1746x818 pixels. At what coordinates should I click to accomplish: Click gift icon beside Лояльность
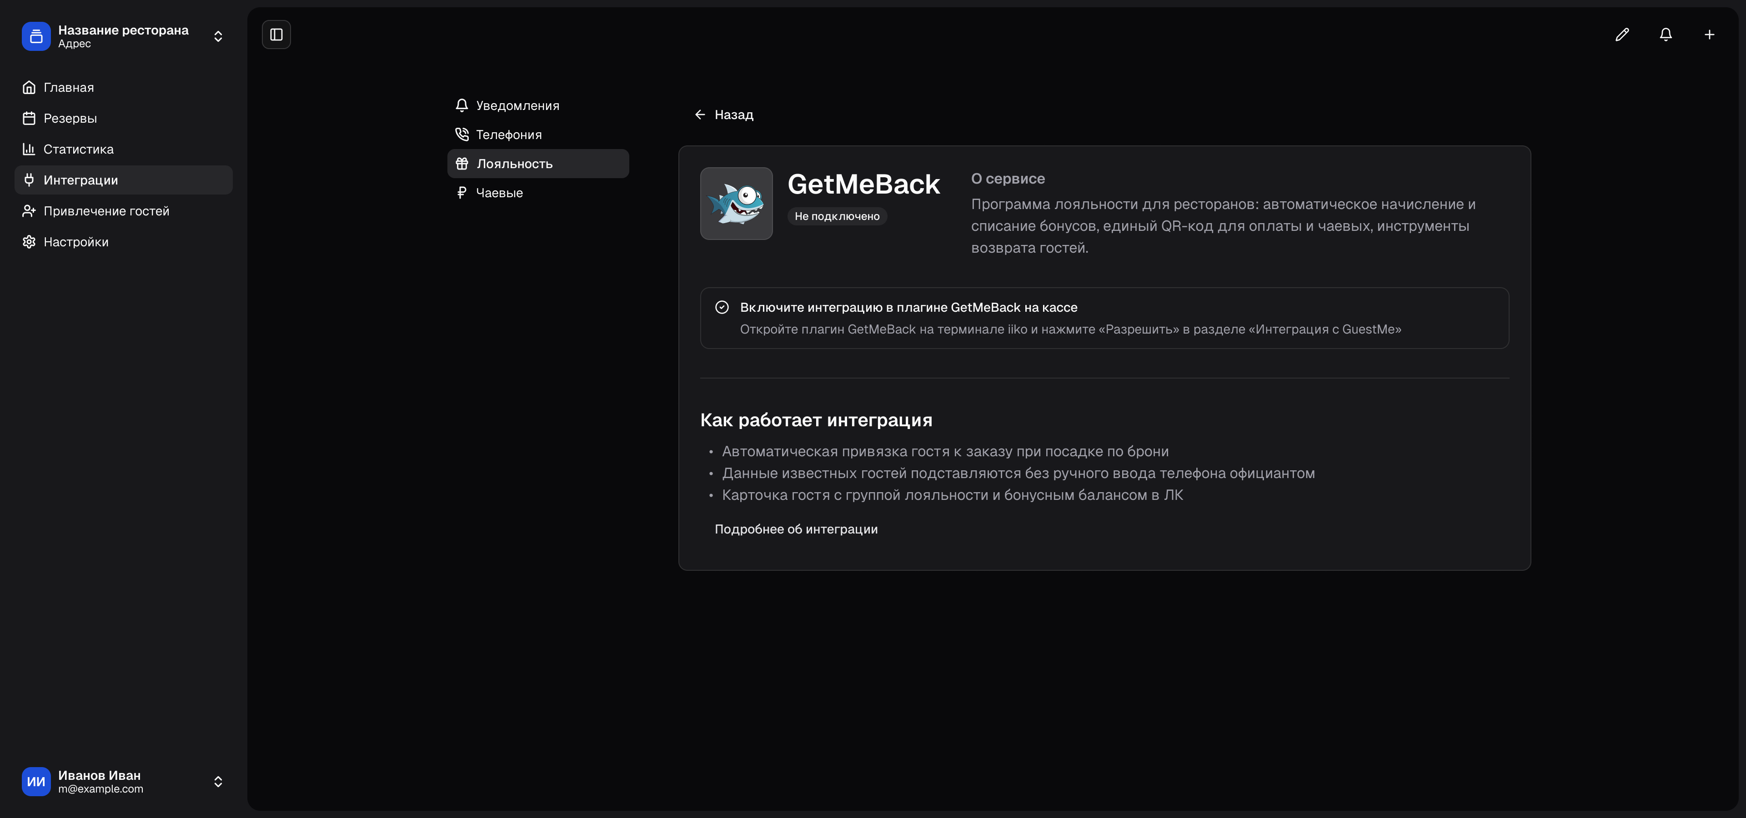462,164
